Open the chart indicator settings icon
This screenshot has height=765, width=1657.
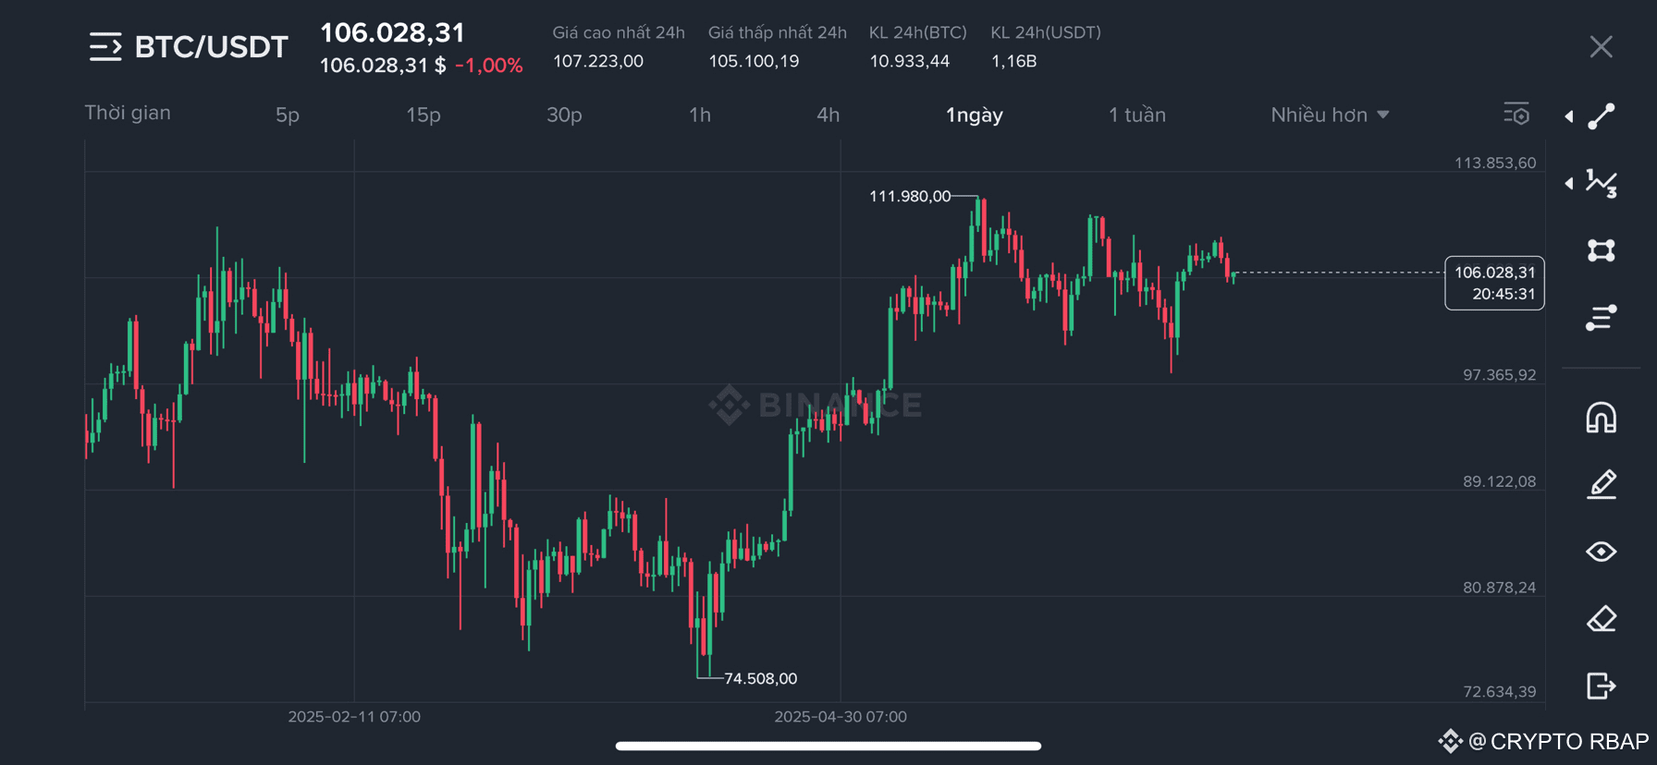tap(1516, 115)
